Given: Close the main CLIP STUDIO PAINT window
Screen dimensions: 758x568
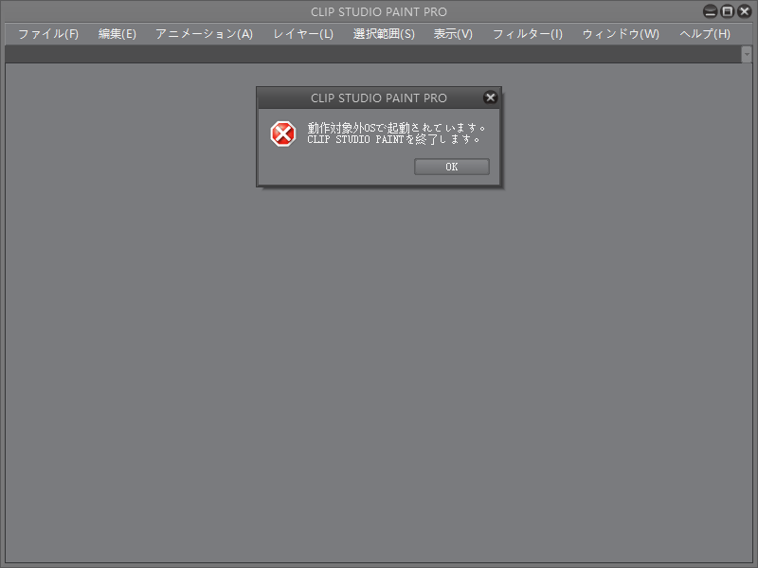Looking at the screenshot, I should coord(744,11).
